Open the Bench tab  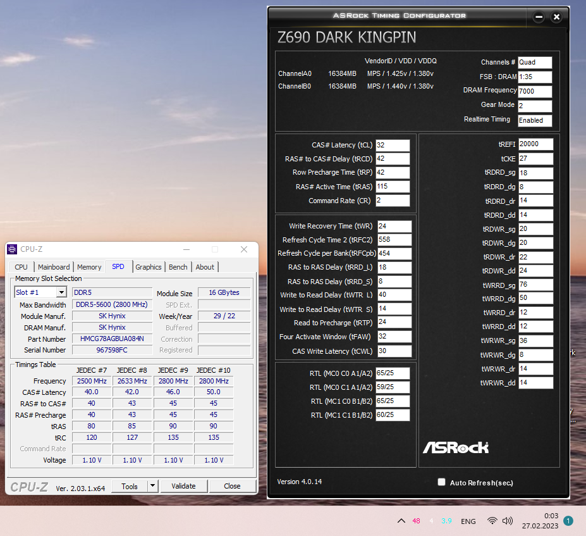point(178,267)
